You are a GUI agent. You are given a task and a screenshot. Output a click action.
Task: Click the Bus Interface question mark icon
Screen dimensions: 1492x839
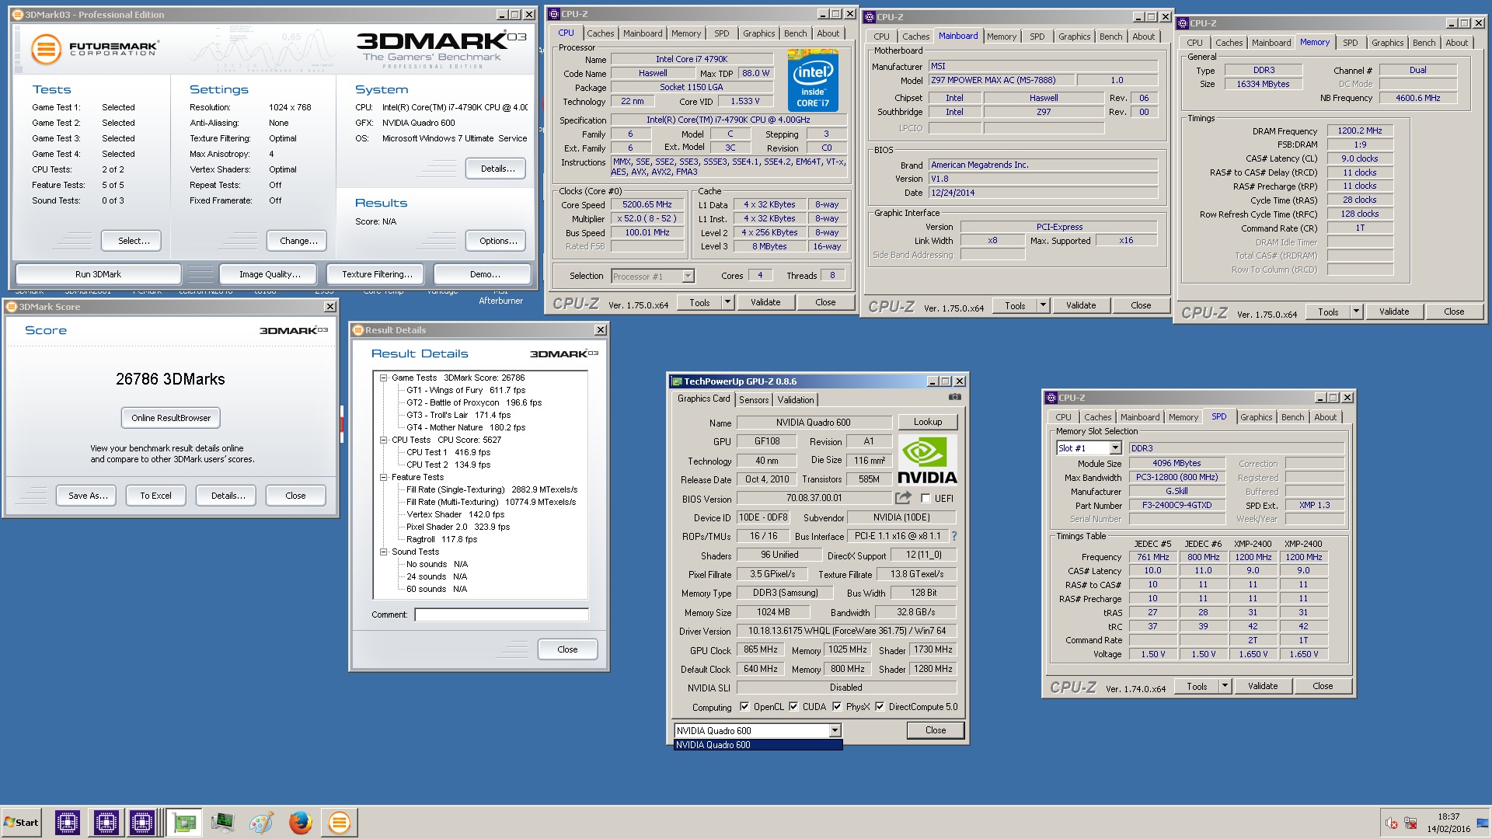click(x=953, y=536)
